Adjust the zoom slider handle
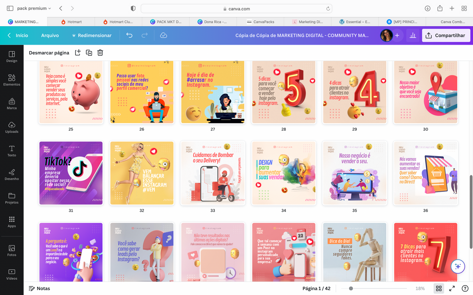The width and height of the screenshot is (473, 295). pyautogui.click(x=351, y=288)
